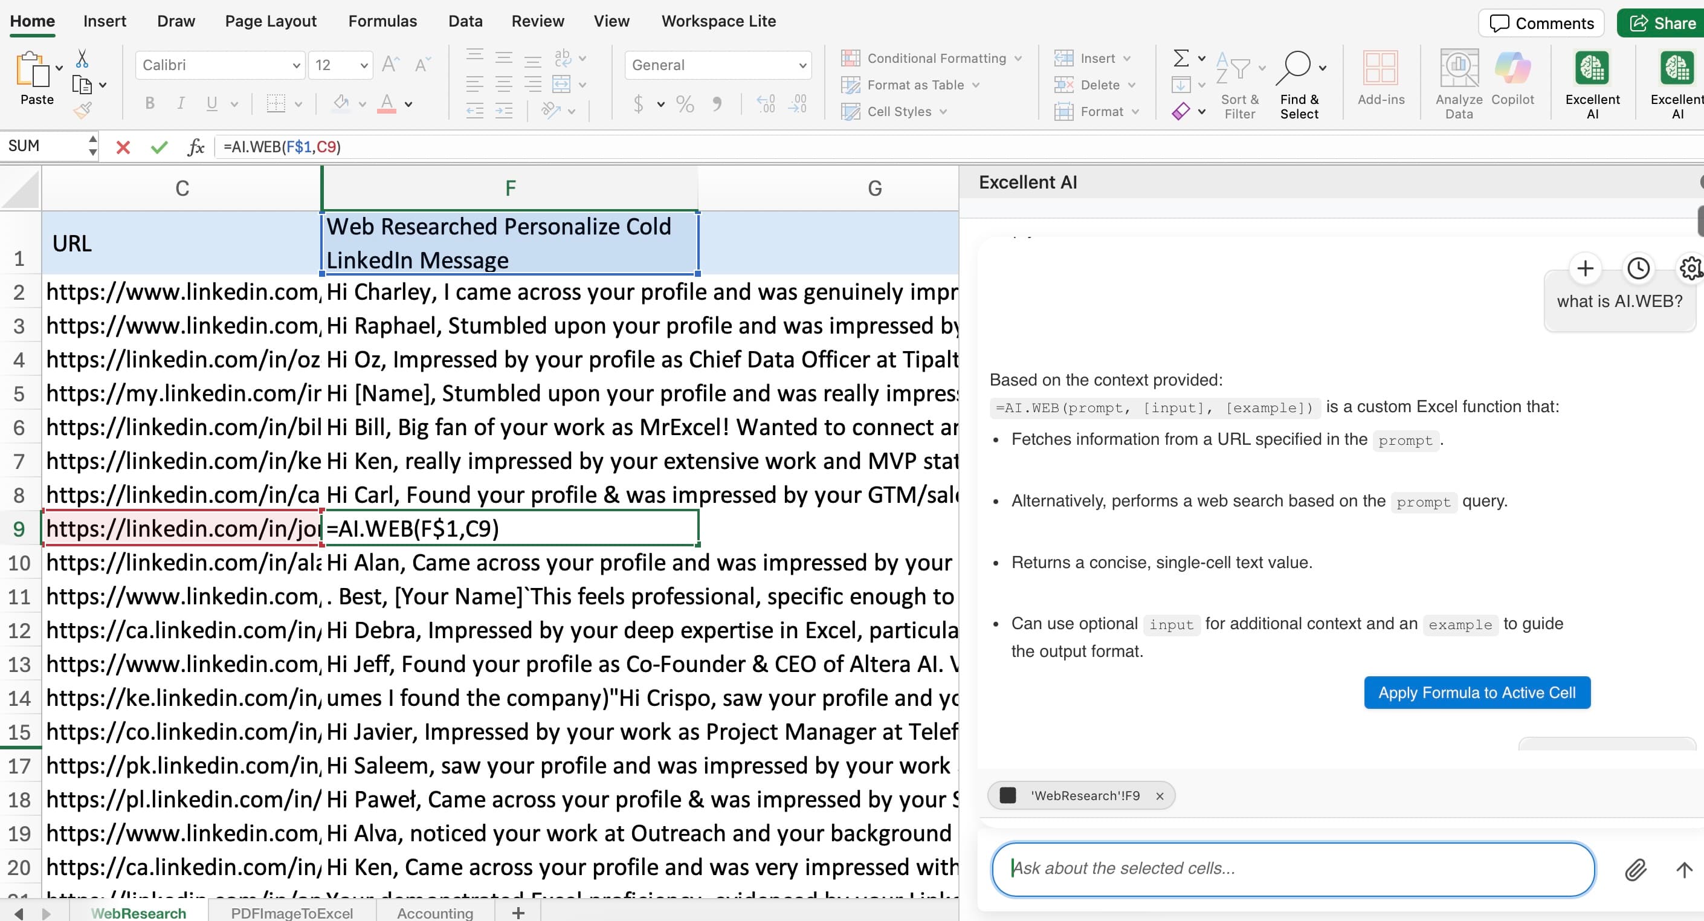1704x921 pixels.
Task: Switch to the Accounting sheet tab
Action: click(434, 913)
